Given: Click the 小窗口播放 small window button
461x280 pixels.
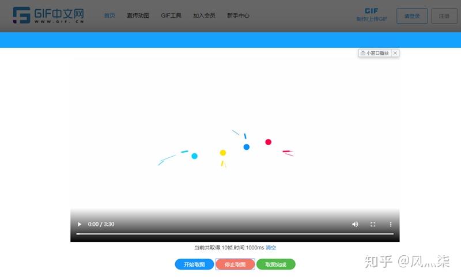Looking at the screenshot, I should tap(375, 53).
